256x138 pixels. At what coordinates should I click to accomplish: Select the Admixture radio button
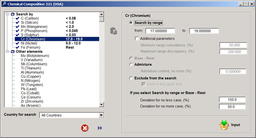click(131, 65)
